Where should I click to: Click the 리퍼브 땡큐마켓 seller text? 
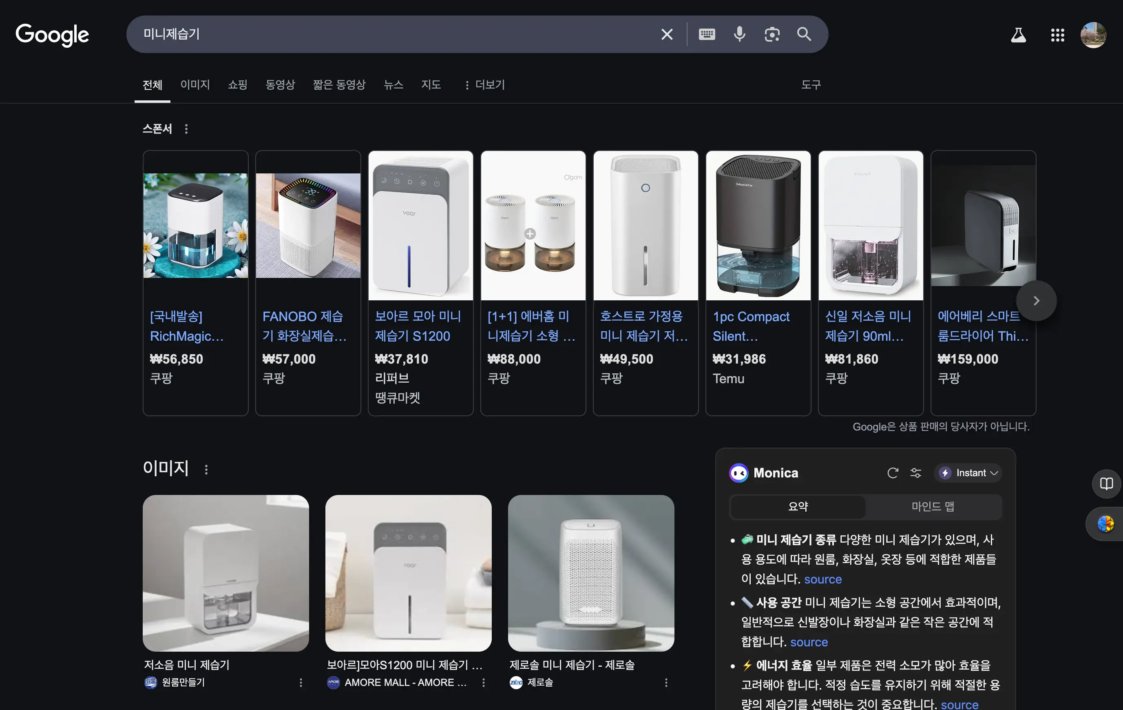[x=398, y=388]
